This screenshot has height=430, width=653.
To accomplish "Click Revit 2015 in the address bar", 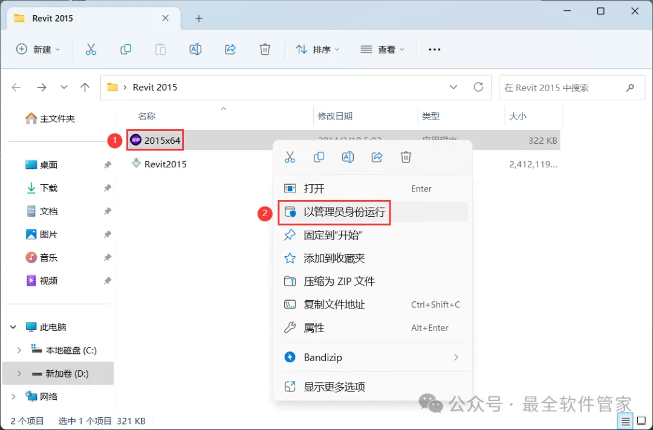I will tap(155, 88).
